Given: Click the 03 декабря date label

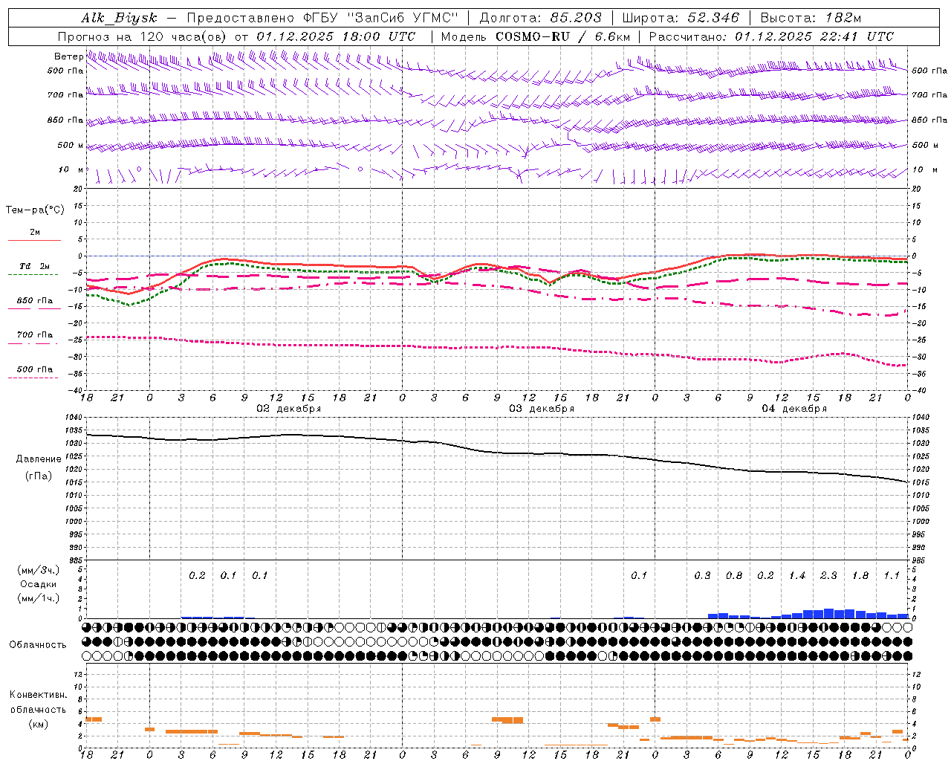Looking at the screenshot, I should pos(542,409).
